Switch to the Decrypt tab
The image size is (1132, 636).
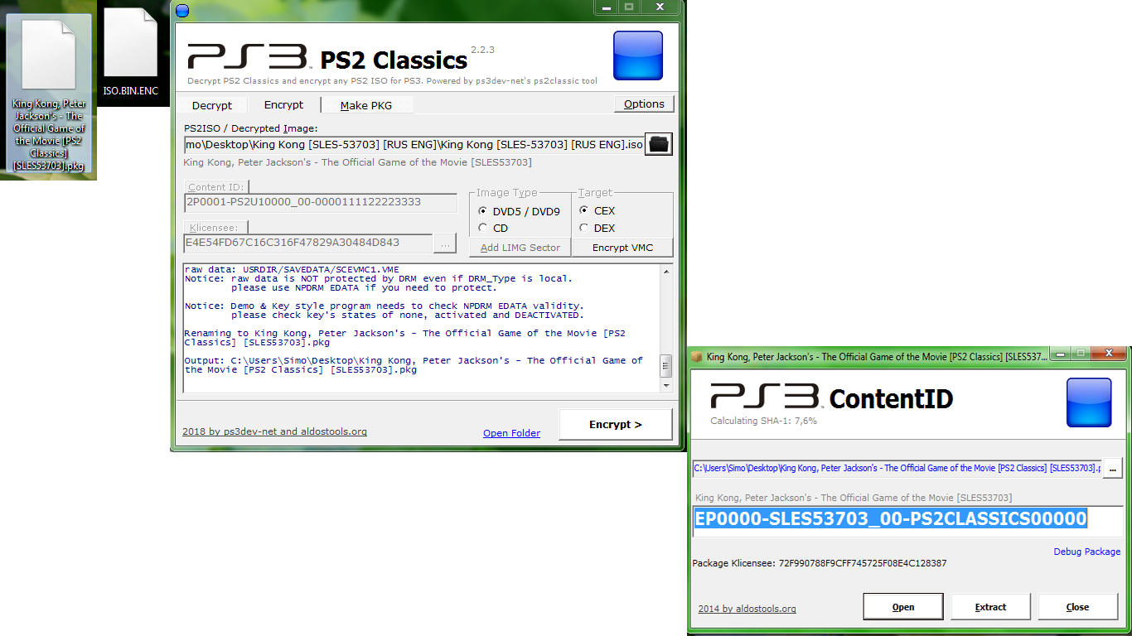point(212,105)
